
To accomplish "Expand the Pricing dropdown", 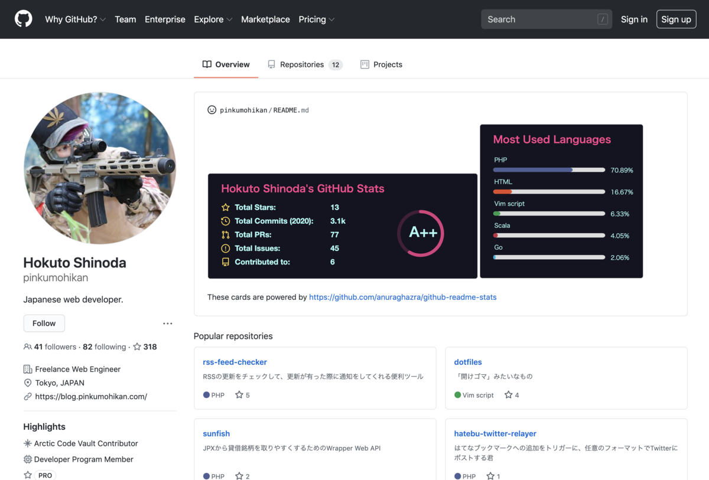I will (316, 19).
